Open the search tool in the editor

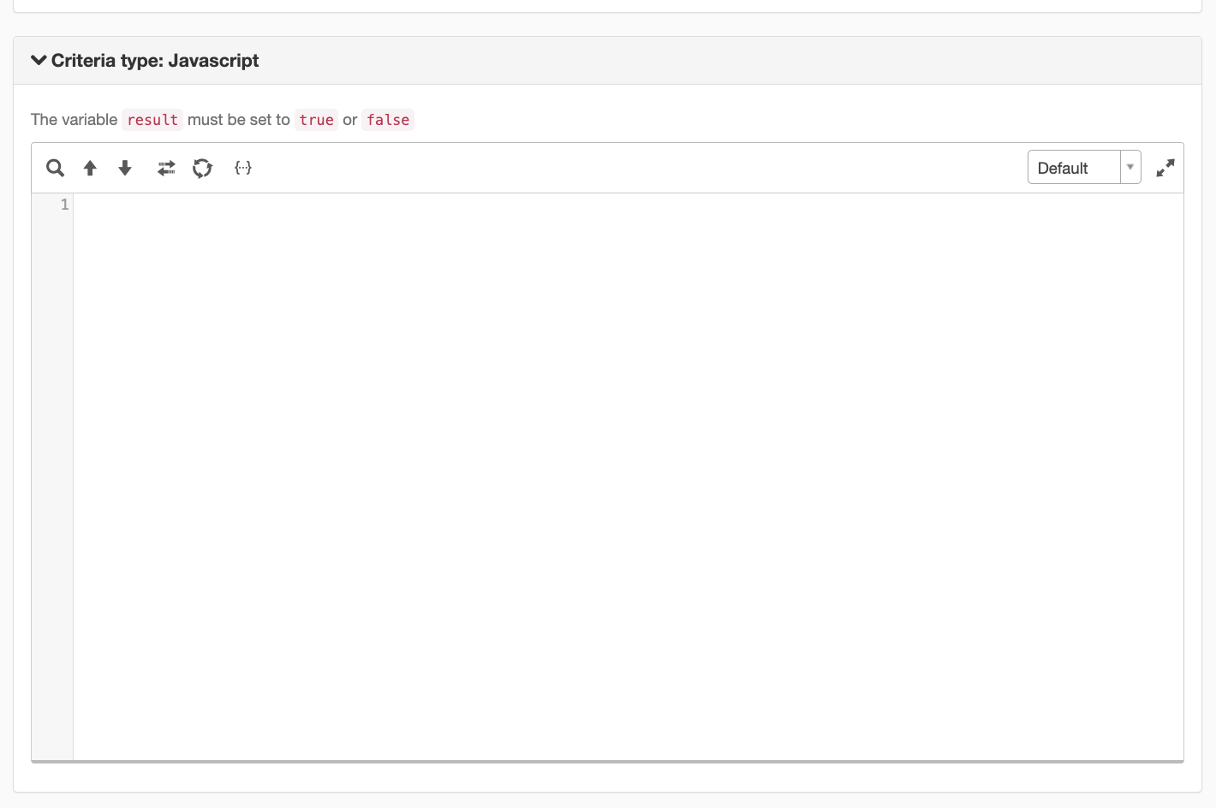click(55, 168)
